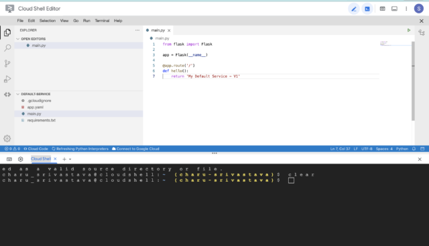Click line number 5 in the gutter
This screenshot has height=246, width=429.
click(154, 66)
